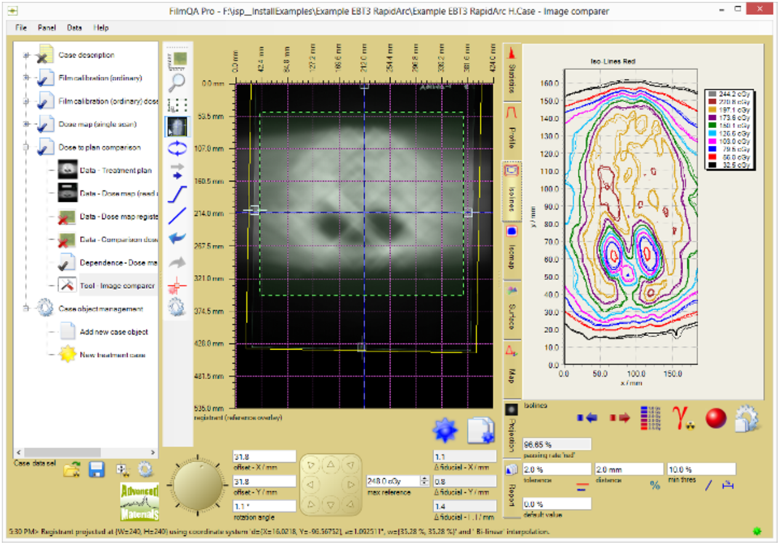Click the blue star registration icon
Viewport: 779px width, 544px height.
[x=445, y=431]
